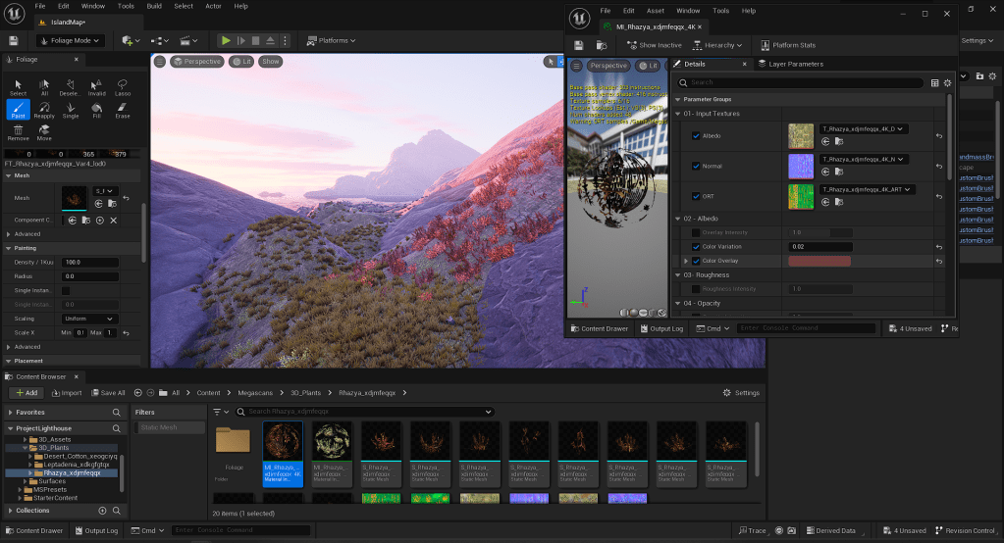Collapse the 01 - Input Textures group
The width and height of the screenshot is (1004, 543).
[677, 114]
